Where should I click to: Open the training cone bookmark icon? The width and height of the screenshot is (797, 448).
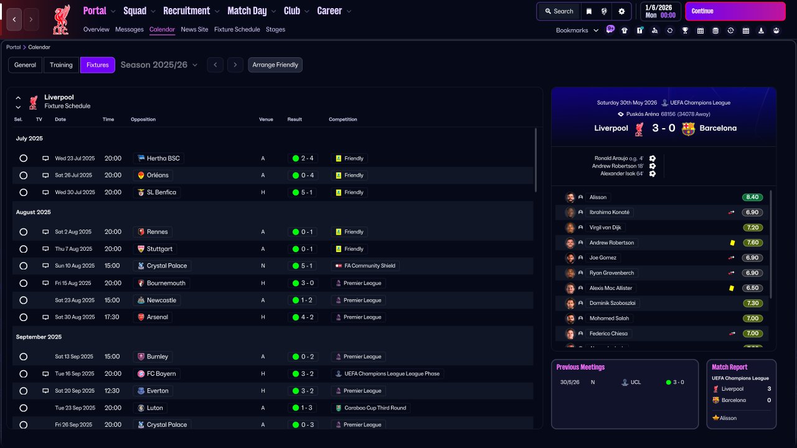coord(761,30)
